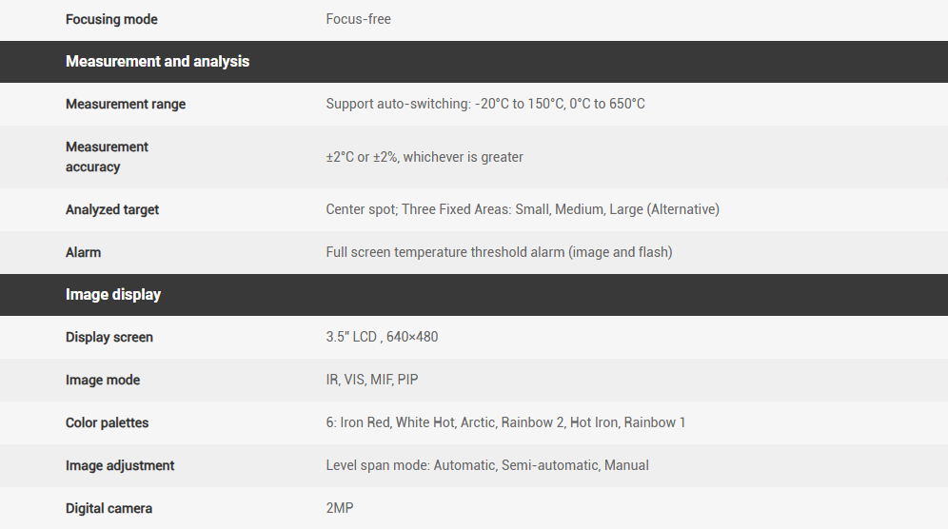The width and height of the screenshot is (948, 529).
Task: Click the Focus-free value text
Action: (x=358, y=19)
